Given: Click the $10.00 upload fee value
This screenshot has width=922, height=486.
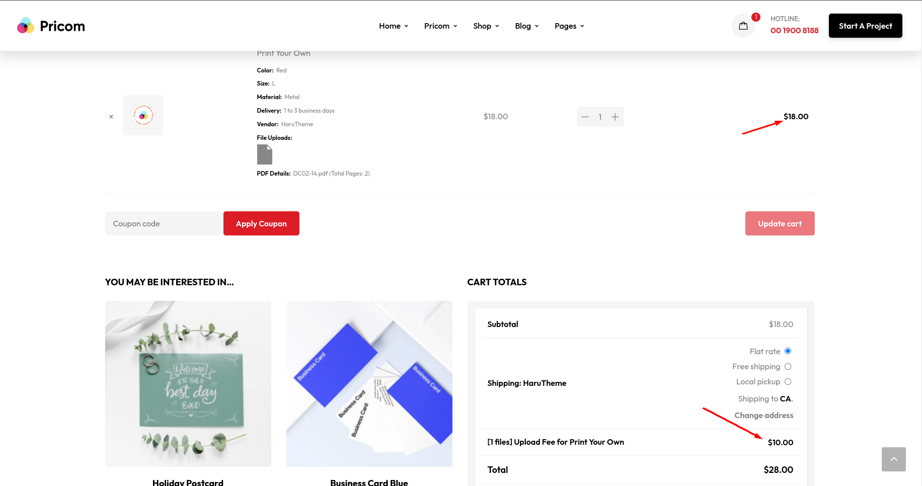Looking at the screenshot, I should tap(781, 443).
